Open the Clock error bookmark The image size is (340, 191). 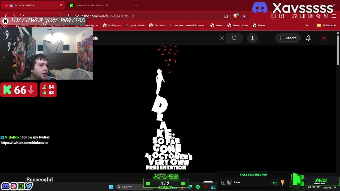click(157, 25)
